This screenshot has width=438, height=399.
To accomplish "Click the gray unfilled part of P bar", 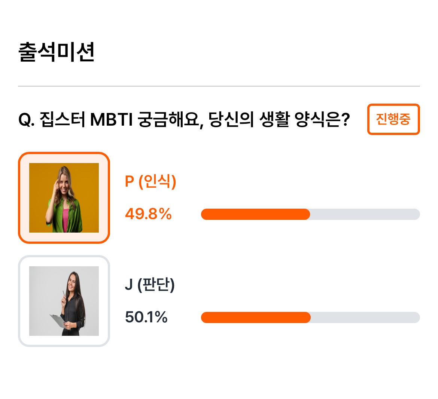I will tap(365, 214).
